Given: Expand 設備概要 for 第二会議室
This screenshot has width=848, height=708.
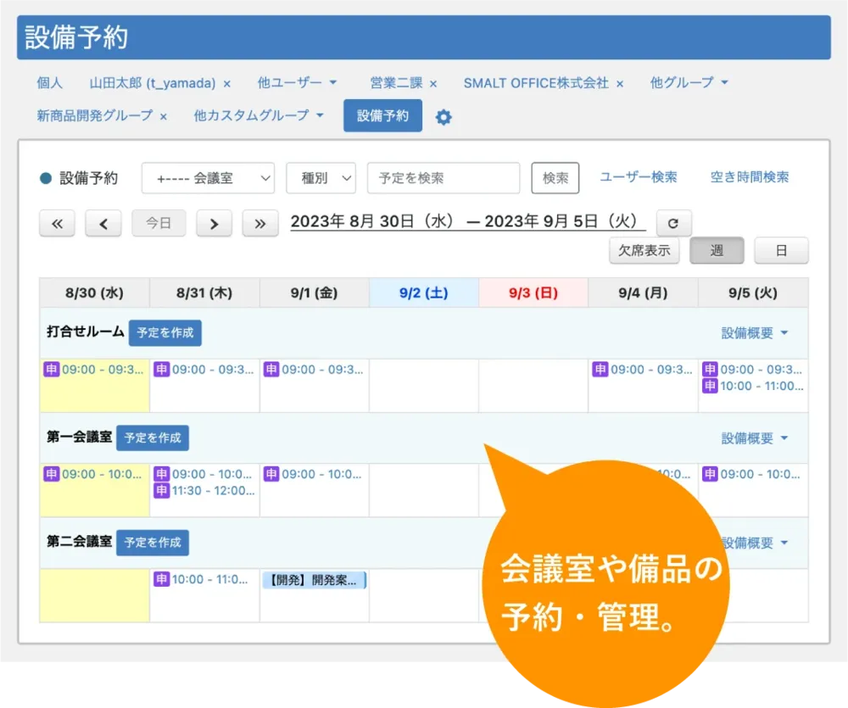Looking at the screenshot, I should [756, 543].
